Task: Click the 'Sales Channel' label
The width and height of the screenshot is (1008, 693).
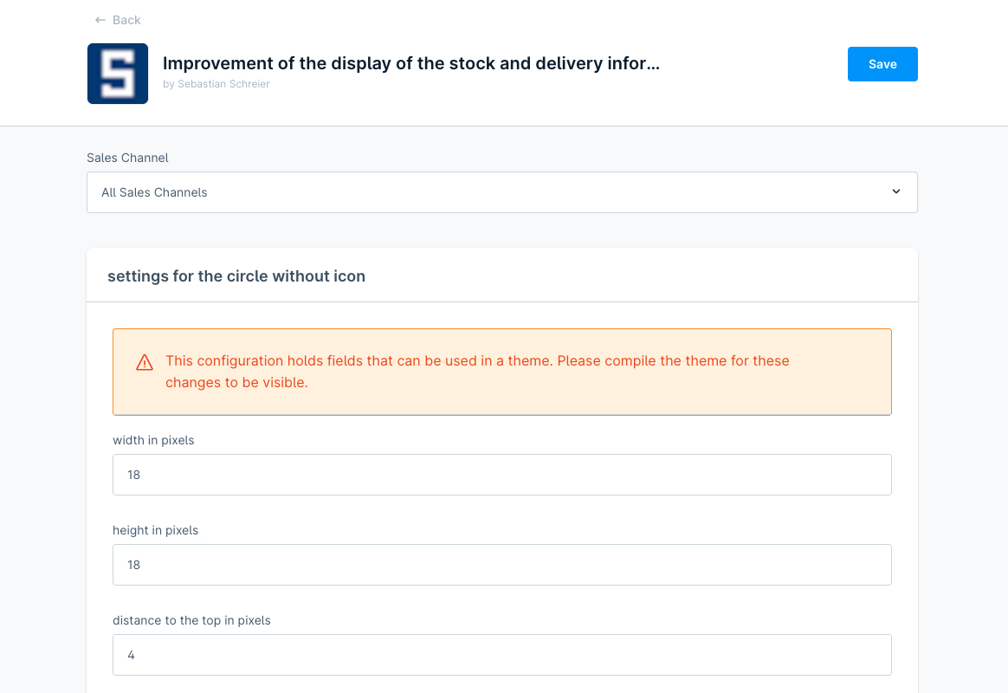Action: 127,158
